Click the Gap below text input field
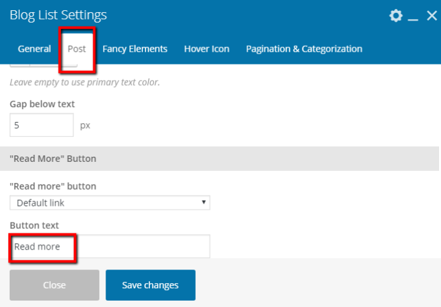441x307 pixels. coord(42,125)
